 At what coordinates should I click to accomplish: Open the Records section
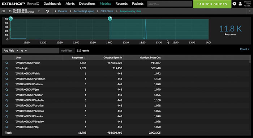pos(121,4)
